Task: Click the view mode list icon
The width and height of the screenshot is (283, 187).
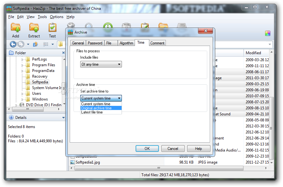Action: pyautogui.click(x=46, y=44)
